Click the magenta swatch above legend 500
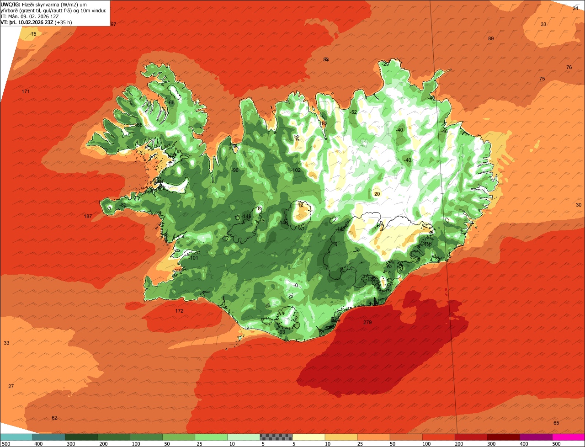This screenshot has height=447, width=585. click(x=569, y=437)
